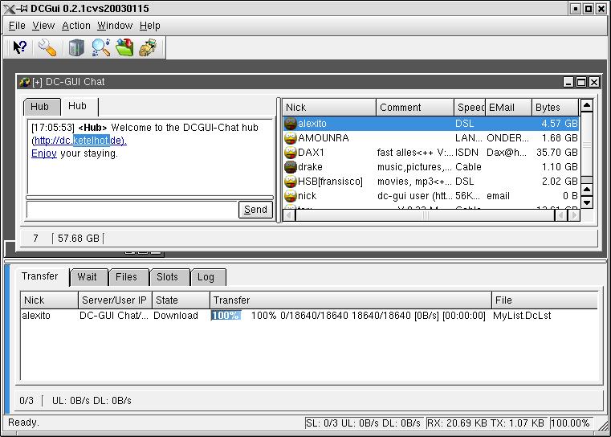Viewport: 611px width, 437px height.
Task: Click the Send button
Action: (x=255, y=210)
